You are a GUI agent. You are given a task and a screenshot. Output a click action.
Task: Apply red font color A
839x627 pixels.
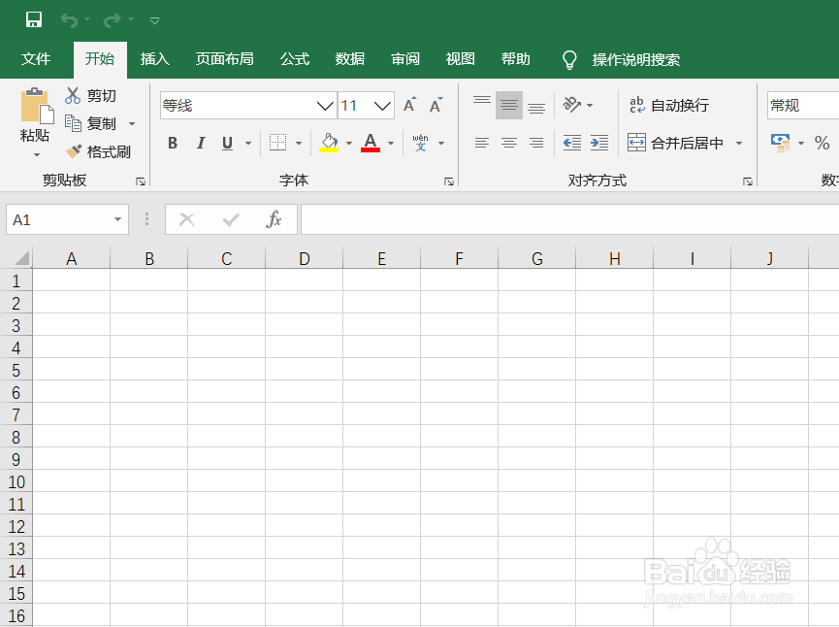[x=371, y=143]
